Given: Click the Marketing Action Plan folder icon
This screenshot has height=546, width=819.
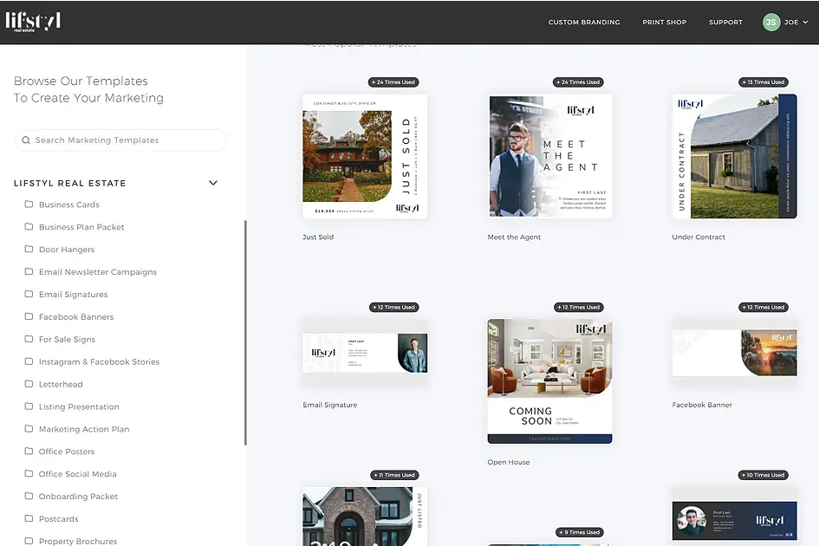Looking at the screenshot, I should (x=29, y=429).
